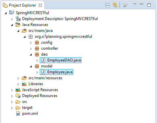Click the org.o7planning.springmvcrestful package icon
157x123 pixels.
[30, 37]
